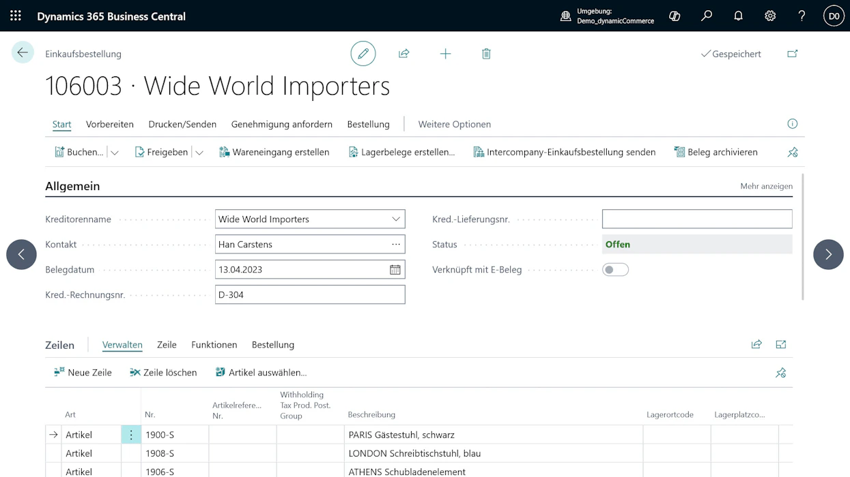Click the Beschreibung column header
Viewport: 850px width, 477px height.
[x=371, y=414]
